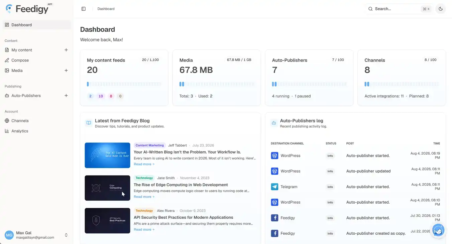
Task: Click the Analytics bar chart icon
Action: point(7,131)
